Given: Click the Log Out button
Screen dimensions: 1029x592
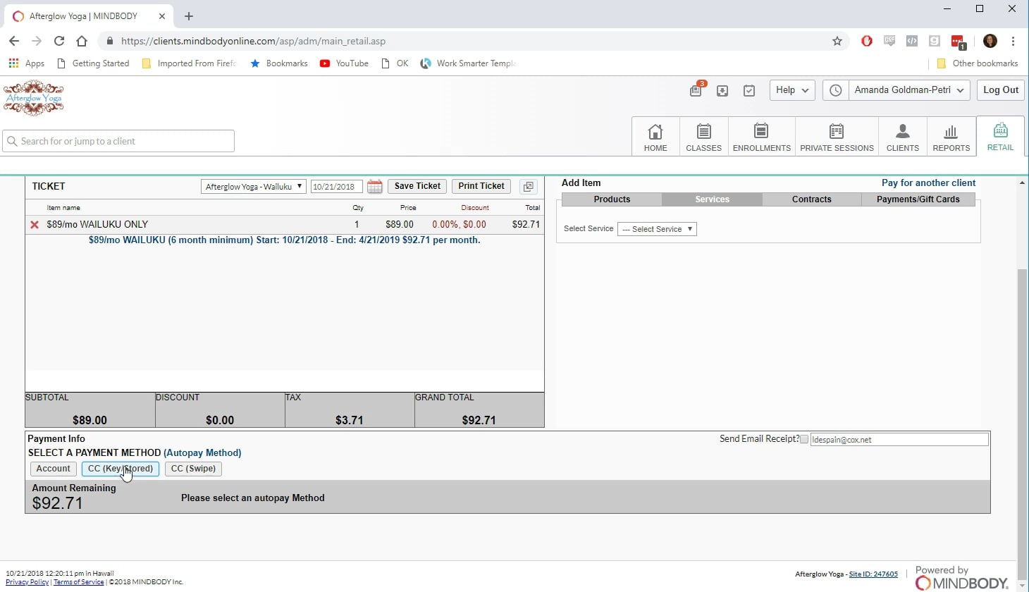Looking at the screenshot, I should pyautogui.click(x=1001, y=90).
